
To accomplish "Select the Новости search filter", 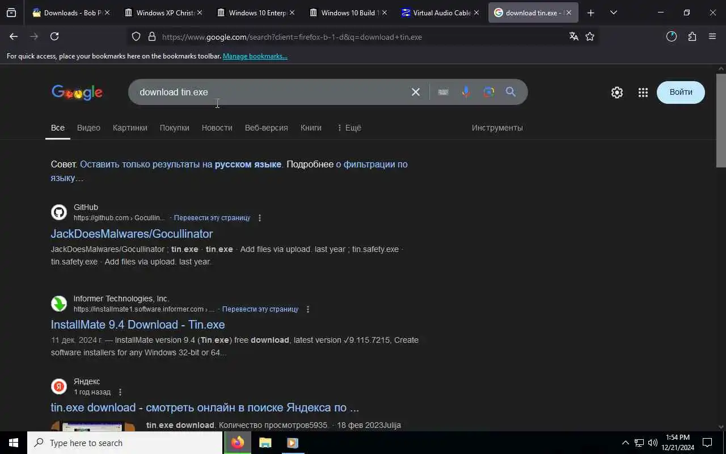I will 217,128.
